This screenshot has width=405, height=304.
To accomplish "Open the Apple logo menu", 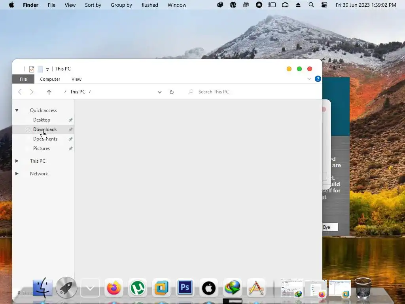I will (x=11, y=5).
